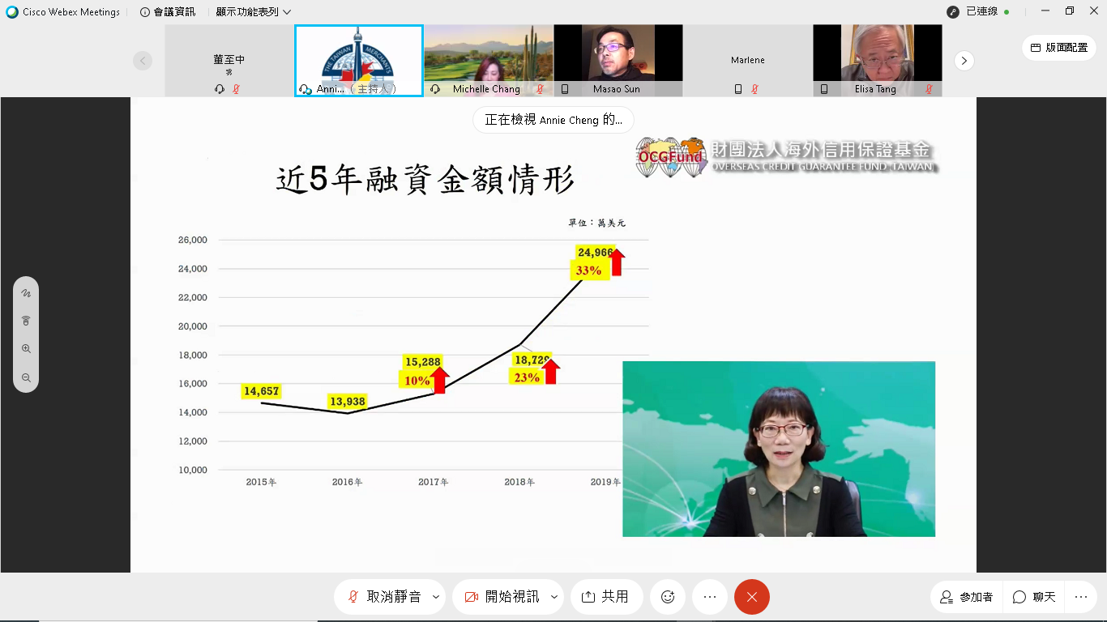The width and height of the screenshot is (1107, 622).
Task: Expand the video options arrow beside 開始視訊
Action: pyautogui.click(x=554, y=597)
